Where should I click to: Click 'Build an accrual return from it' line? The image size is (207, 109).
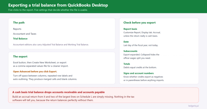coord(73,97)
